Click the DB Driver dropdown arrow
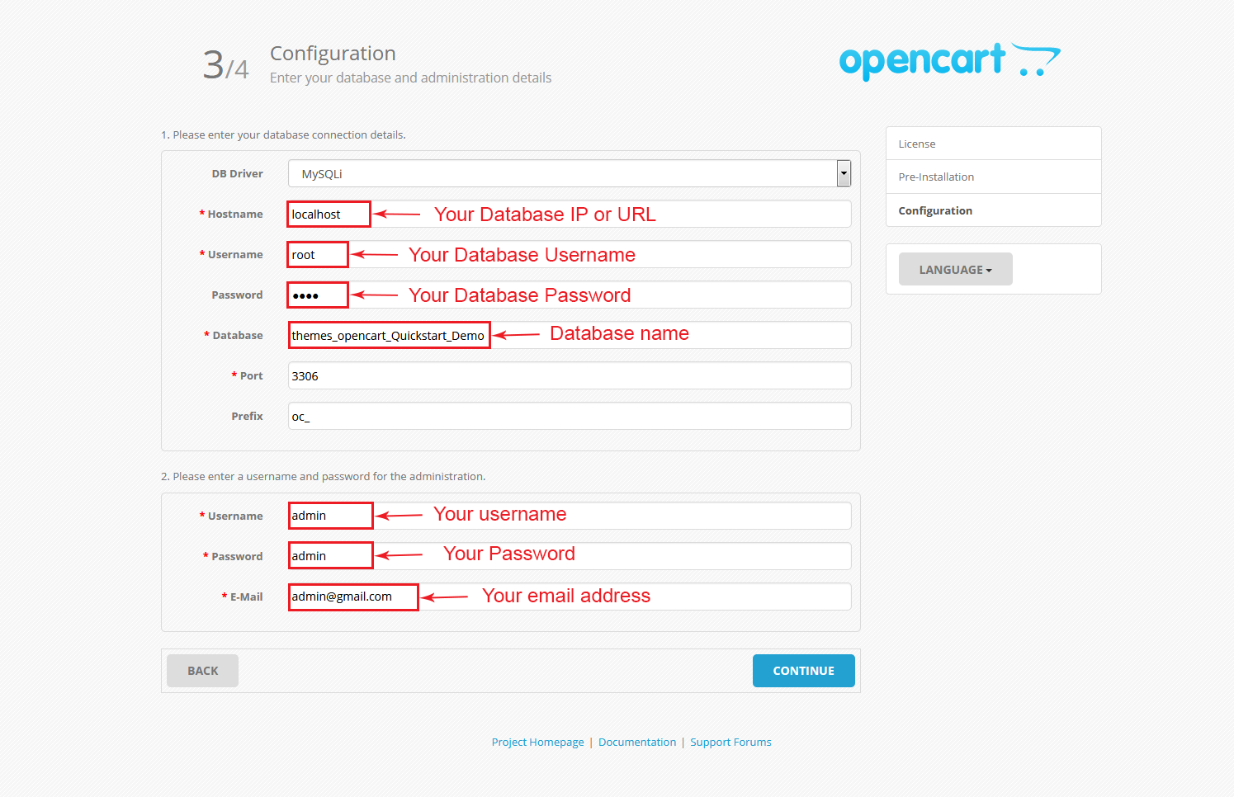Screen dimensions: 1234x797 (x=844, y=174)
